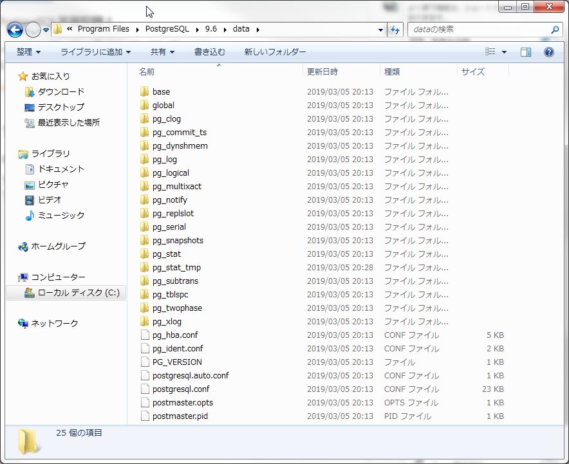The width and height of the screenshot is (569, 464).
Task: Select file name 'postmaster.opts'
Action: tap(183, 403)
